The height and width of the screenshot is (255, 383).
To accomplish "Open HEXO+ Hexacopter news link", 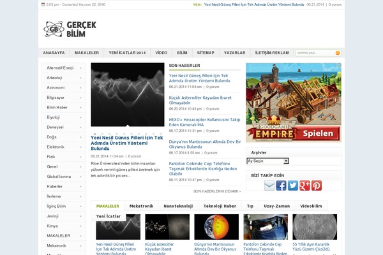I will tap(204, 122).
